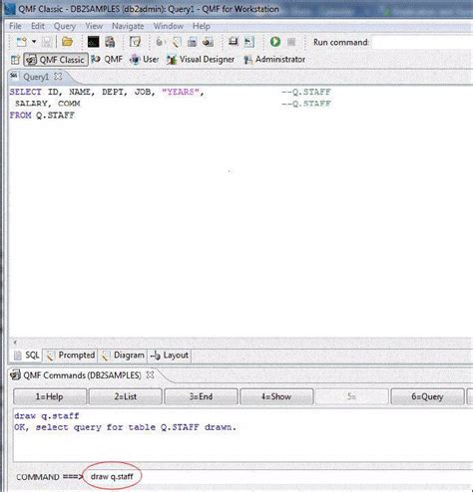Toggle the QMF Classic perspective button

pyautogui.click(x=56, y=60)
